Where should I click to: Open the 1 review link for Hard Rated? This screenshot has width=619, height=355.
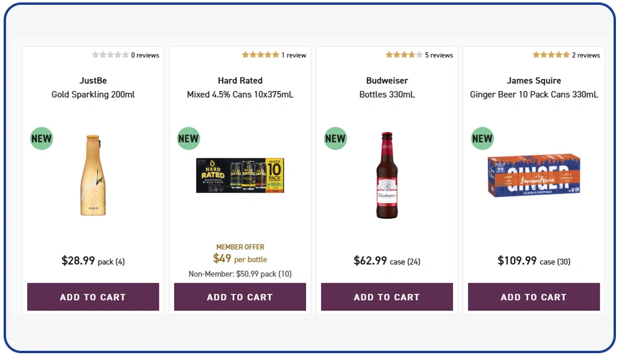click(x=294, y=55)
